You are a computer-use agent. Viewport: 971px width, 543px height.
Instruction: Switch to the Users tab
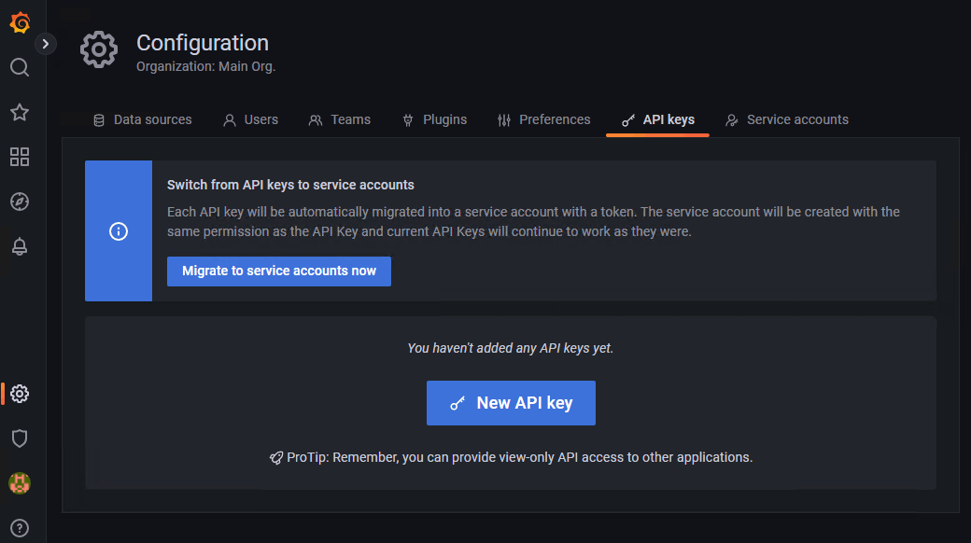coord(251,119)
